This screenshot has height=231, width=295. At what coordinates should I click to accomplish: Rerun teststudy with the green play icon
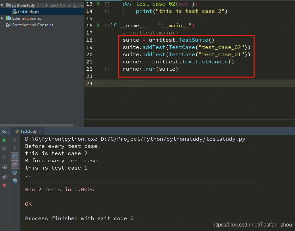coord(4,140)
